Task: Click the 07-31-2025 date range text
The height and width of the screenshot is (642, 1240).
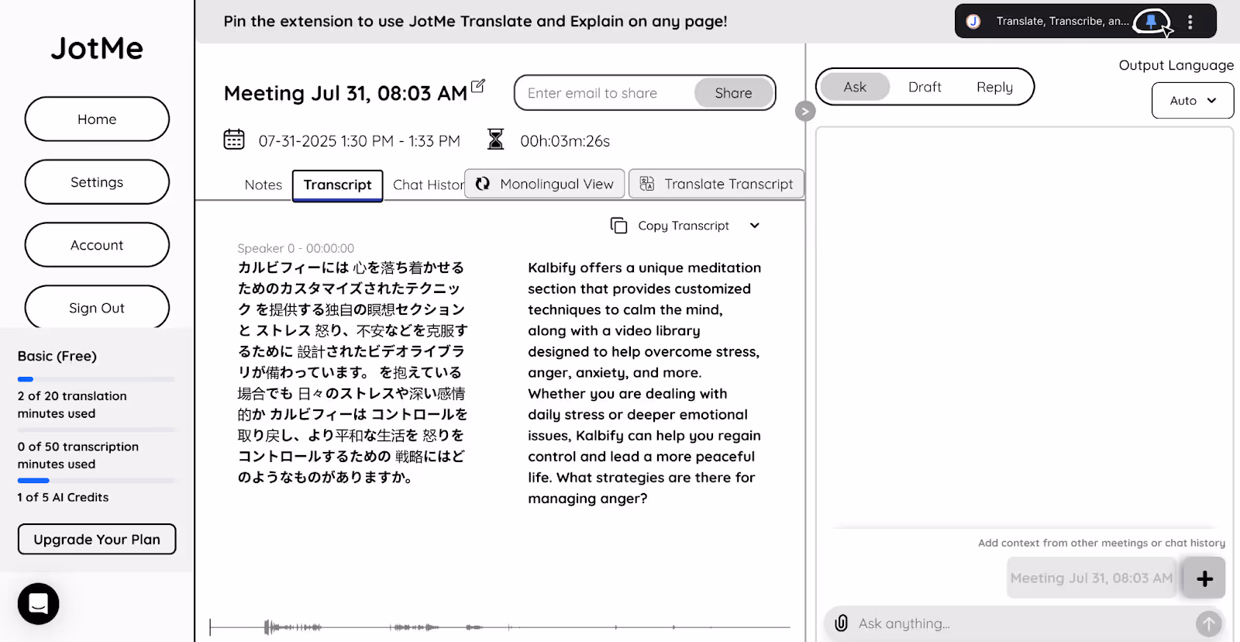Action: click(x=359, y=141)
